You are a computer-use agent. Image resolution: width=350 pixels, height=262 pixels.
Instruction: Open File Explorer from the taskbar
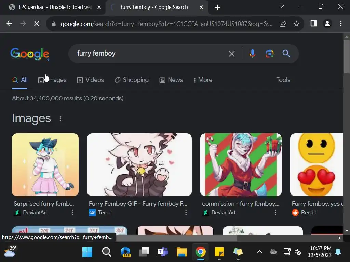(182, 252)
